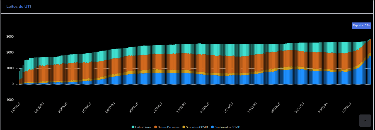375x130 pixels.
Task: Click the 3000 y-axis value label
Action: pyautogui.click(x=10, y=37)
